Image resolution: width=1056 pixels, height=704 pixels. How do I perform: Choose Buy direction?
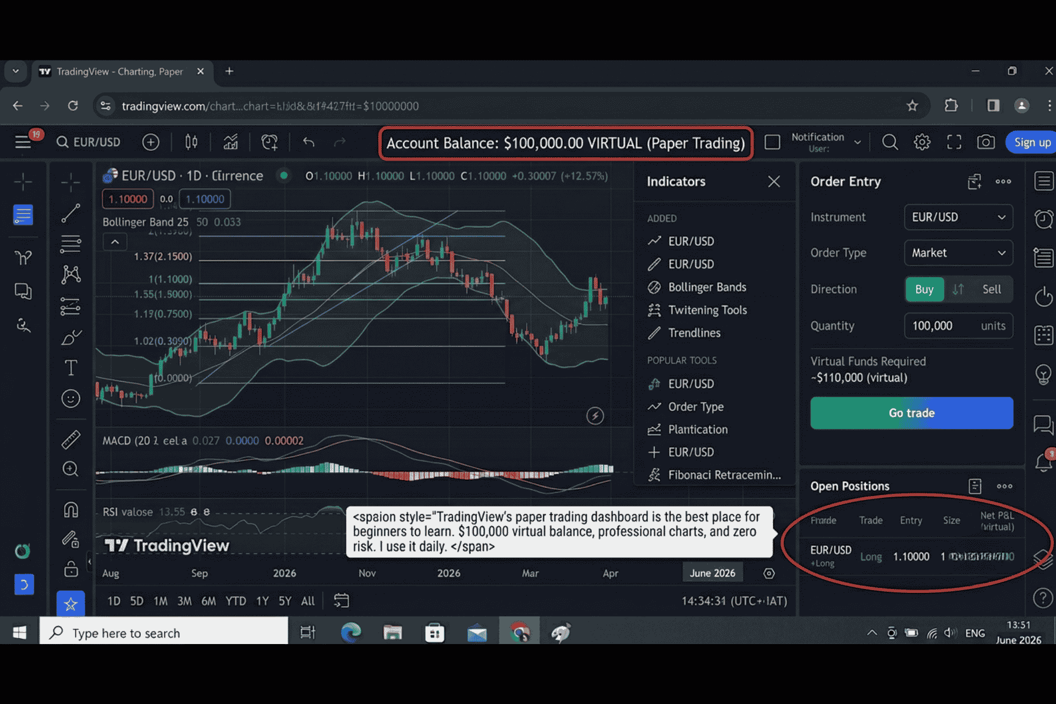click(924, 289)
